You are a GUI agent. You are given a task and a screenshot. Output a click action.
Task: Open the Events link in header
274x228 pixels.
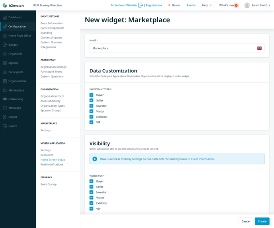(191, 5)
